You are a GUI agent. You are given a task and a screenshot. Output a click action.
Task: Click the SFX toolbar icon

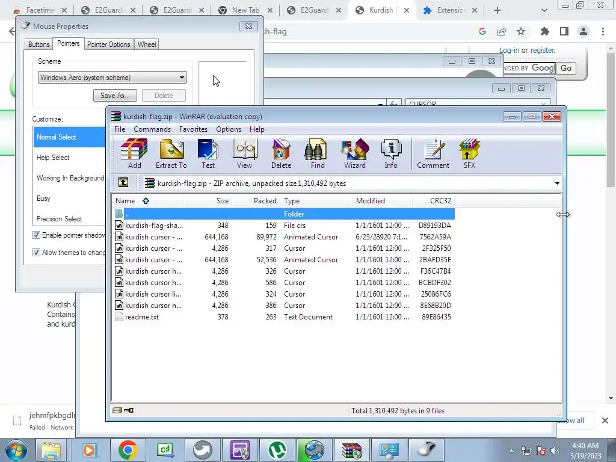tap(469, 153)
